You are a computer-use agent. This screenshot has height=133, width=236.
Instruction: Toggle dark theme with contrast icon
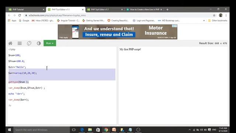39,43
